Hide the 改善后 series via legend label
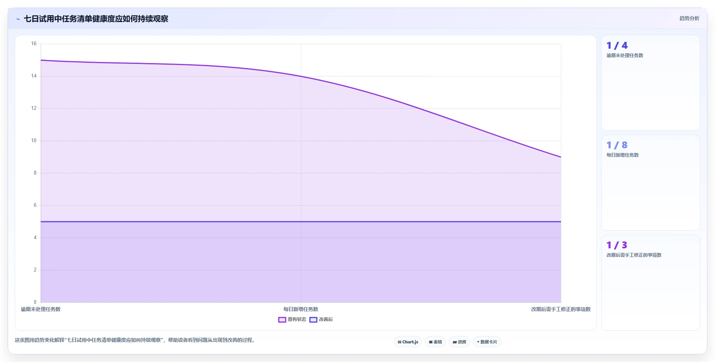This screenshot has height=362, width=715. click(x=326, y=319)
